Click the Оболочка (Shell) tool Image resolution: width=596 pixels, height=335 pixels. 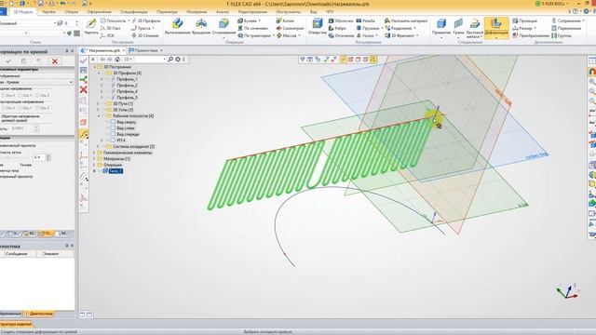tap(341, 20)
